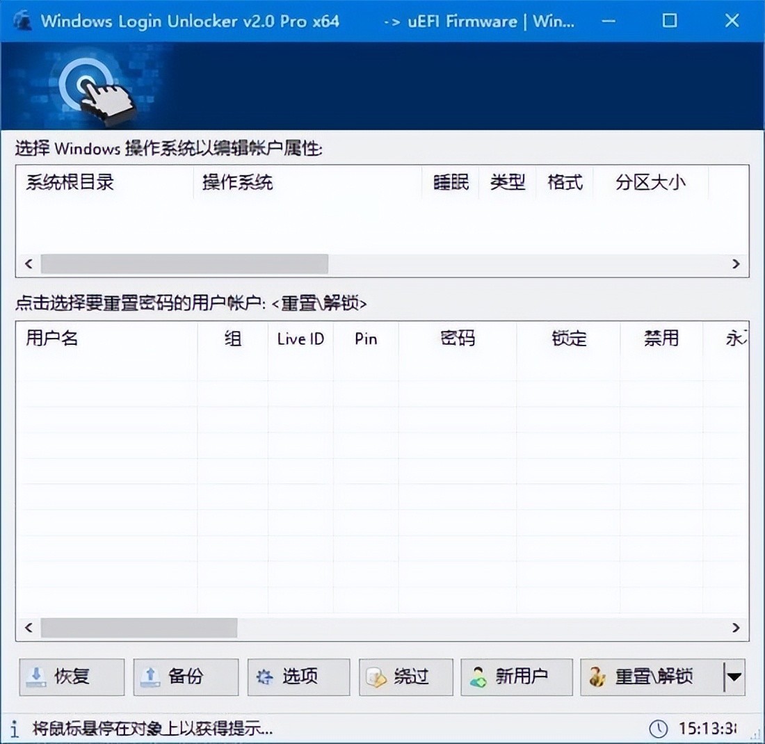Click the 密码 column header
The width and height of the screenshot is (765, 744).
point(457,338)
